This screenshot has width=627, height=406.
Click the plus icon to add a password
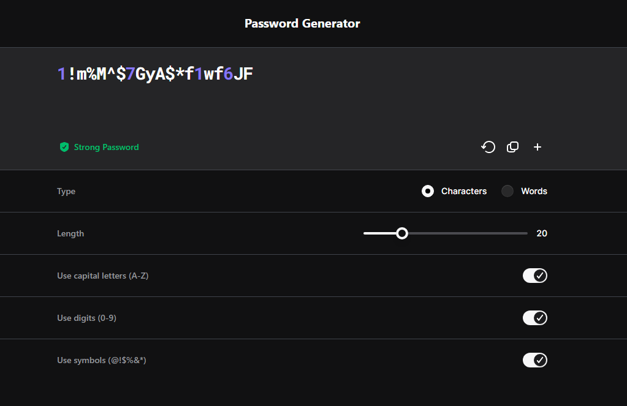[x=538, y=147]
